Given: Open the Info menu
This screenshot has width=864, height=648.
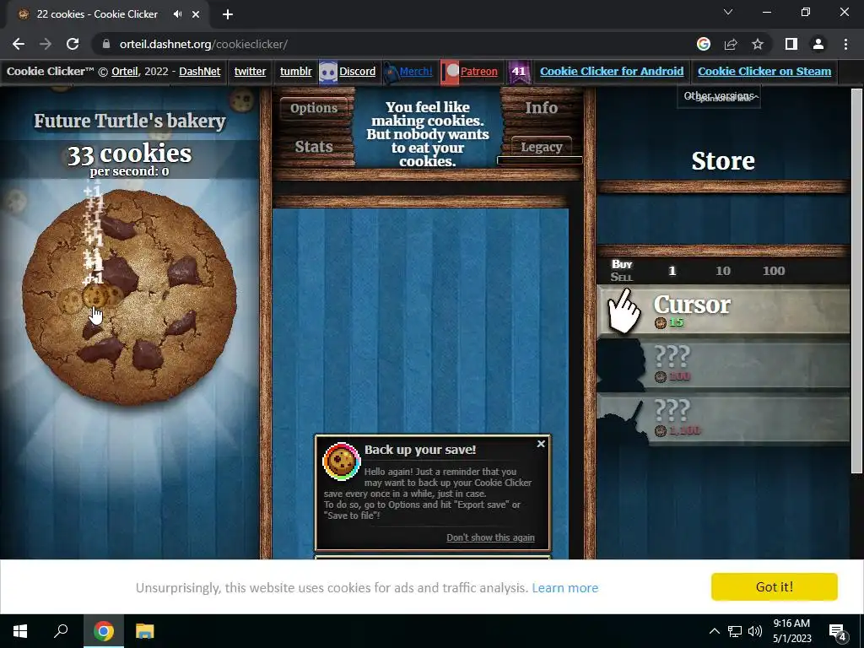Looking at the screenshot, I should pos(541,108).
